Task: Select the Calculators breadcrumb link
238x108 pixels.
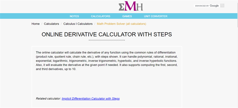Action: (x=51, y=24)
